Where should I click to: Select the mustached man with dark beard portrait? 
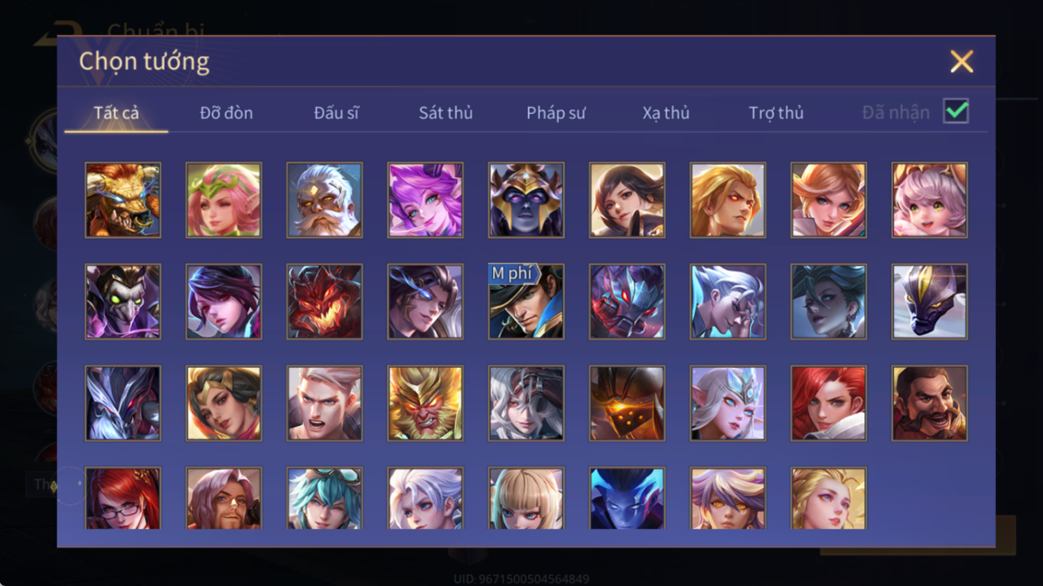929,403
